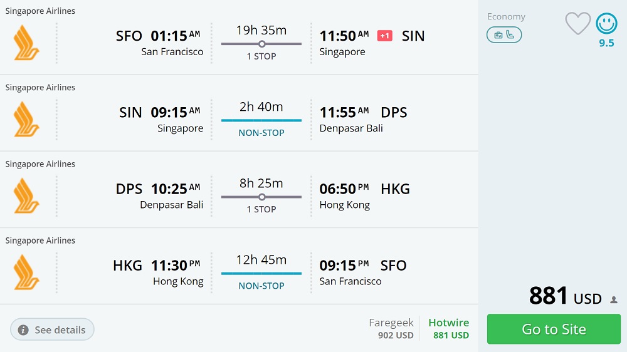
Task: Toggle the heart favorite icon
Action: click(x=577, y=24)
